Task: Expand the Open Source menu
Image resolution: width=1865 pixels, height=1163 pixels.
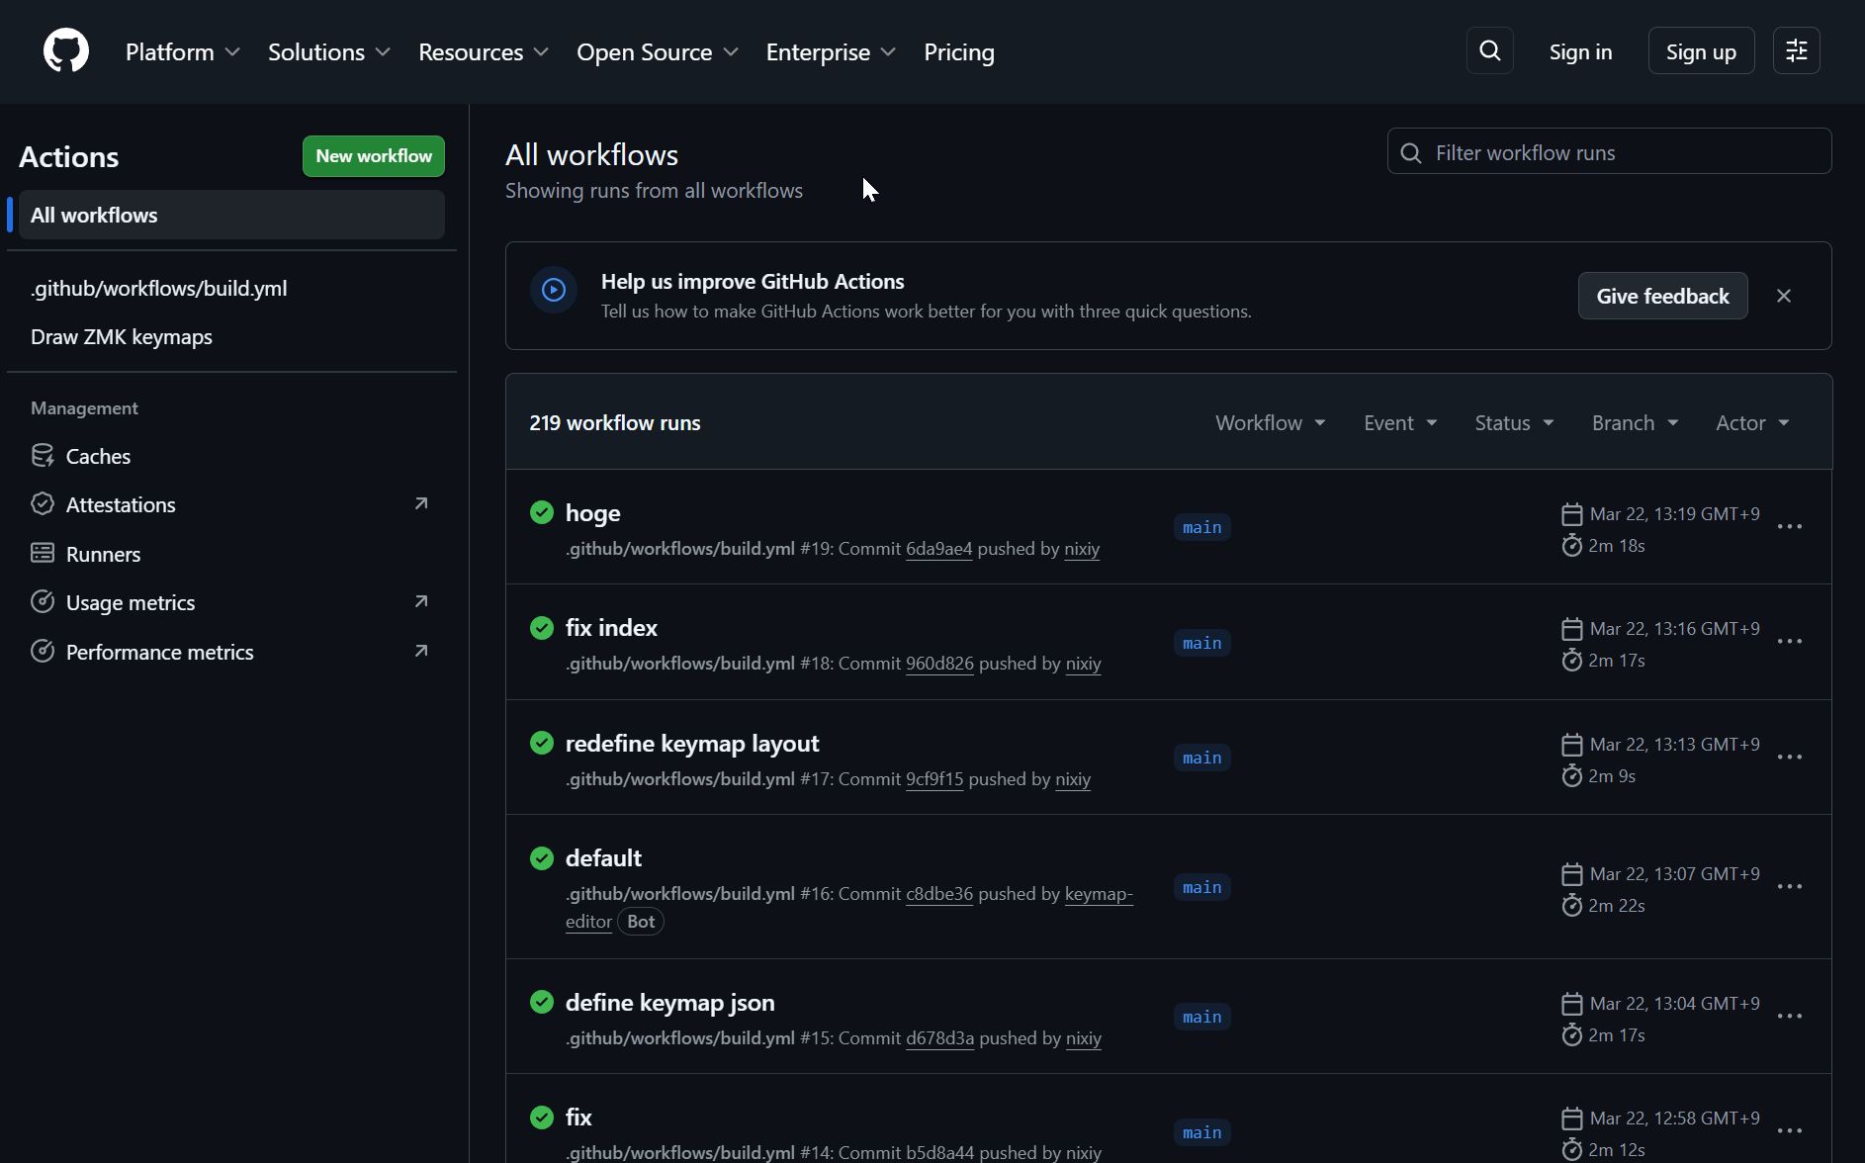Action: [658, 51]
